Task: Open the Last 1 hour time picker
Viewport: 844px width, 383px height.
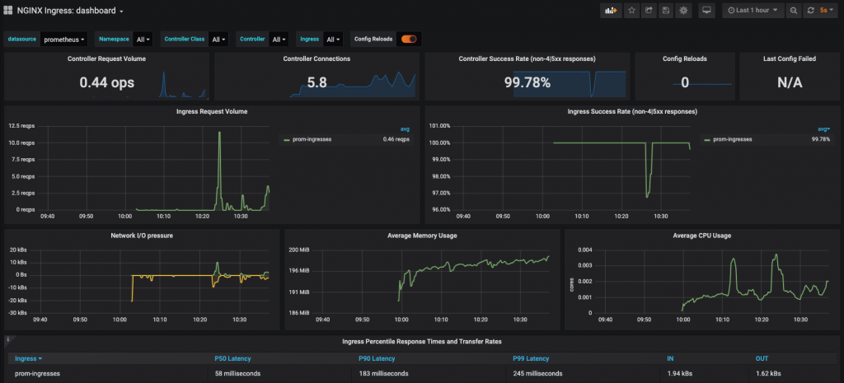Action: (x=753, y=10)
